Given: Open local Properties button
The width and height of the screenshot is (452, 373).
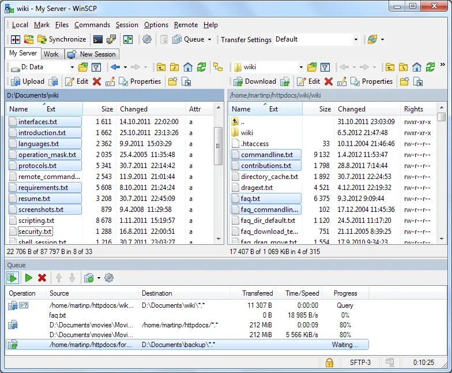Looking at the screenshot, I should (x=140, y=82).
